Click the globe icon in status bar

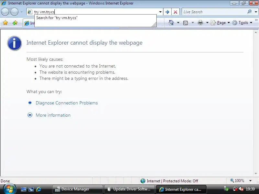[x=143, y=181]
